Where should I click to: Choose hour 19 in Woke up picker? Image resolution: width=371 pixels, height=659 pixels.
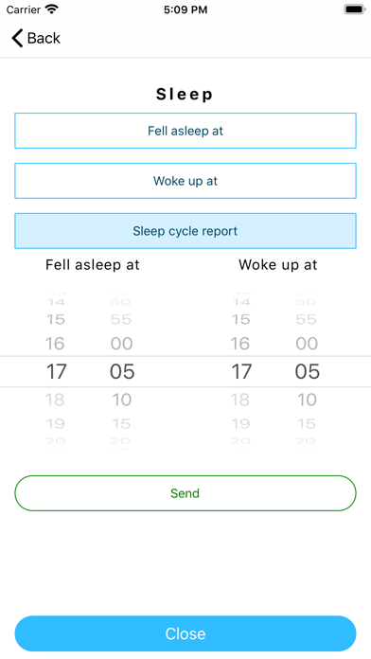point(240,423)
